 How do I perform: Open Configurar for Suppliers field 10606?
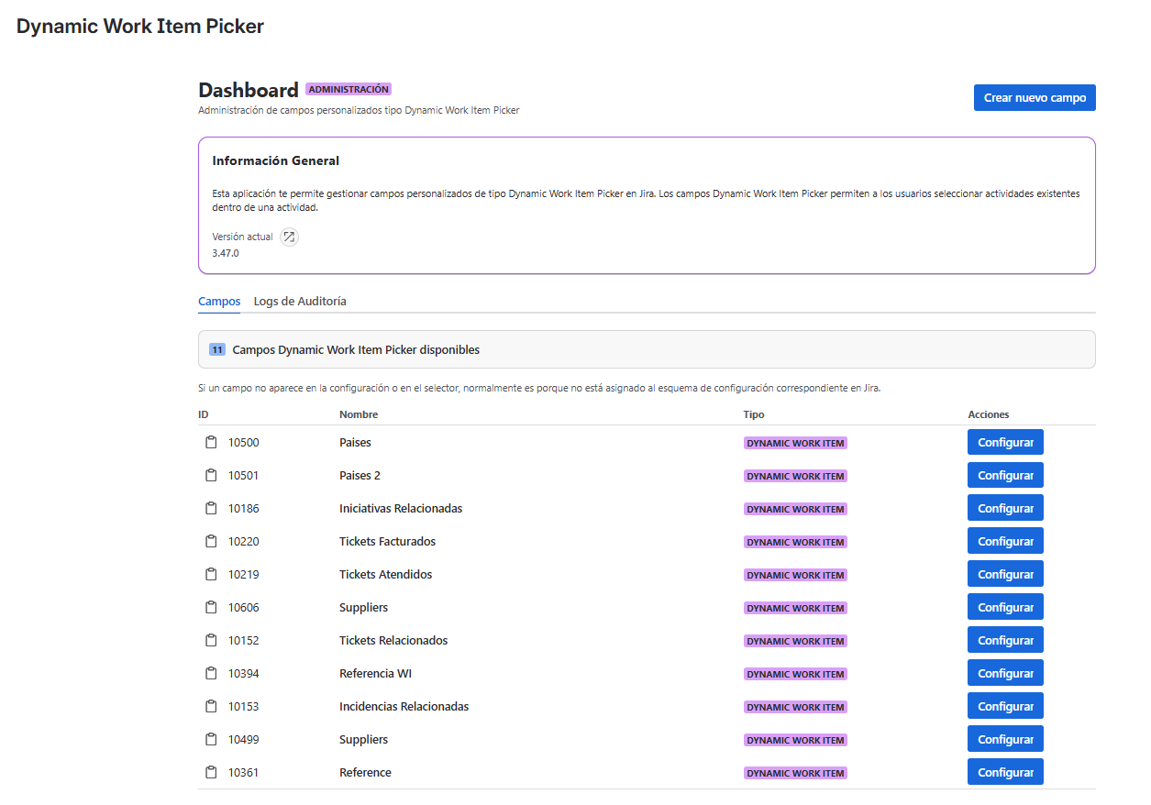1005,608
